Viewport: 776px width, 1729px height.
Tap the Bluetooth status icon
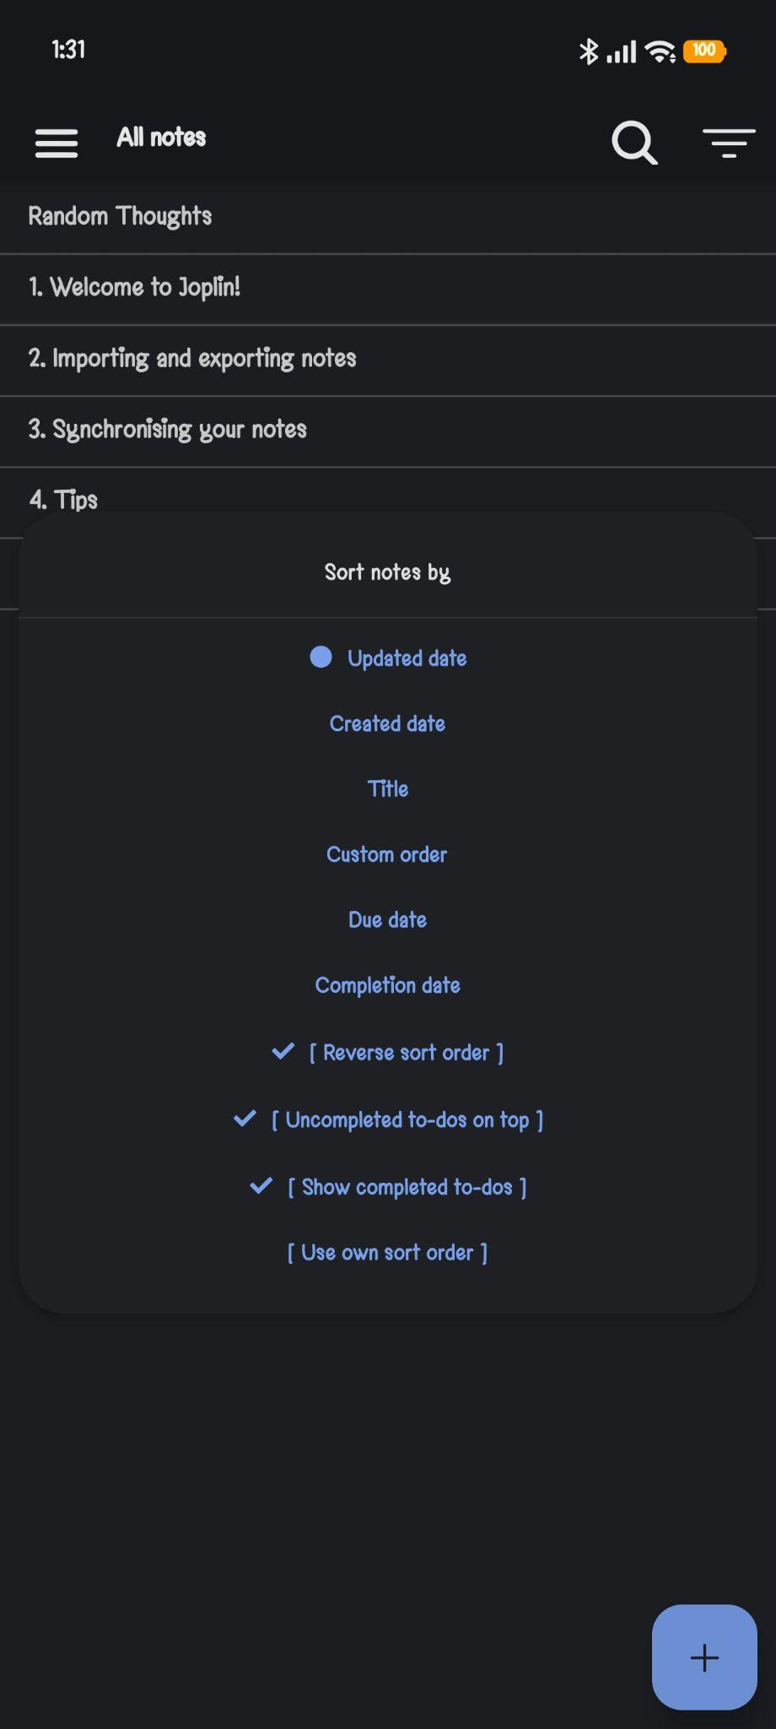tap(588, 51)
